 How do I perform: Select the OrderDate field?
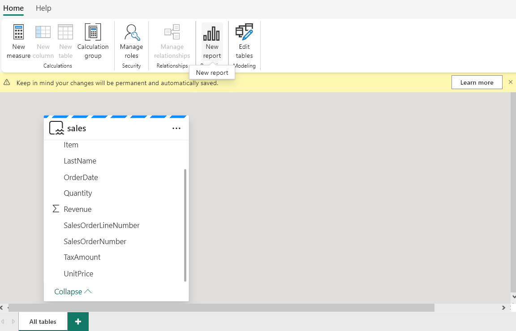click(81, 177)
